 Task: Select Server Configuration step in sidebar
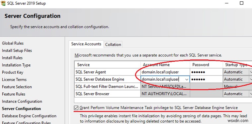(x=21, y=109)
